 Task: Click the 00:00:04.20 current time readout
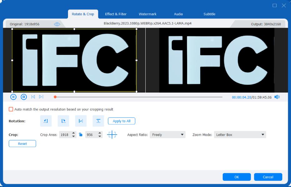click(241, 97)
